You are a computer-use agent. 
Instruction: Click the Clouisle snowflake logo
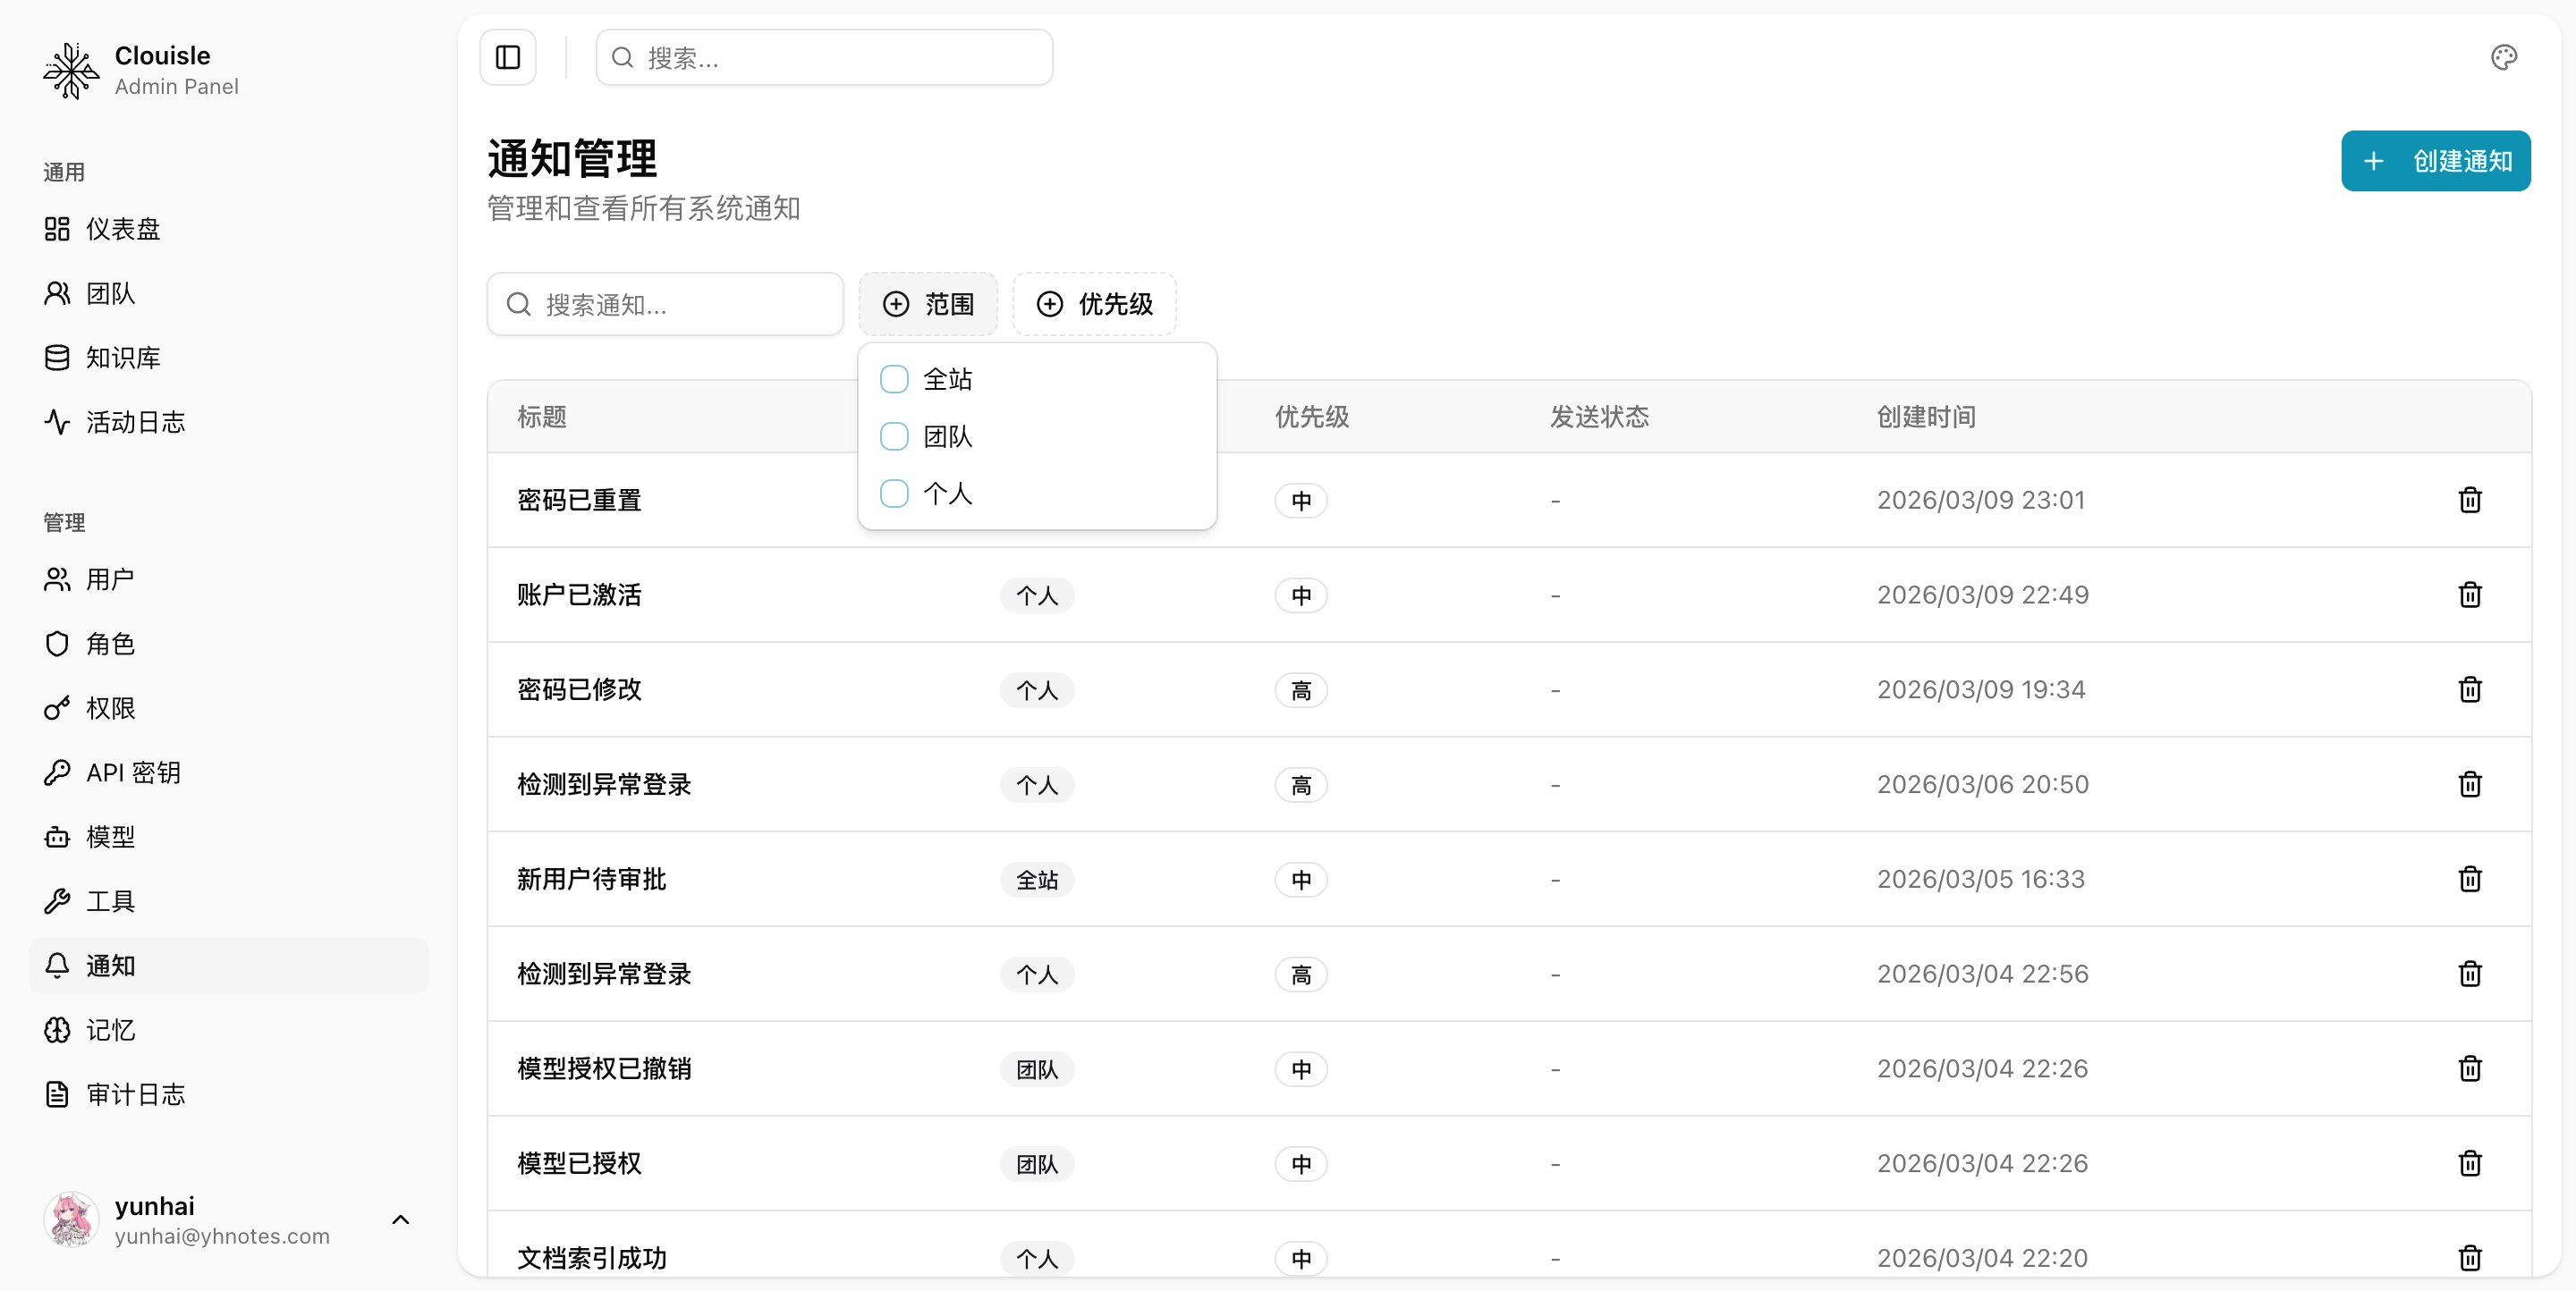pyautogui.click(x=71, y=70)
